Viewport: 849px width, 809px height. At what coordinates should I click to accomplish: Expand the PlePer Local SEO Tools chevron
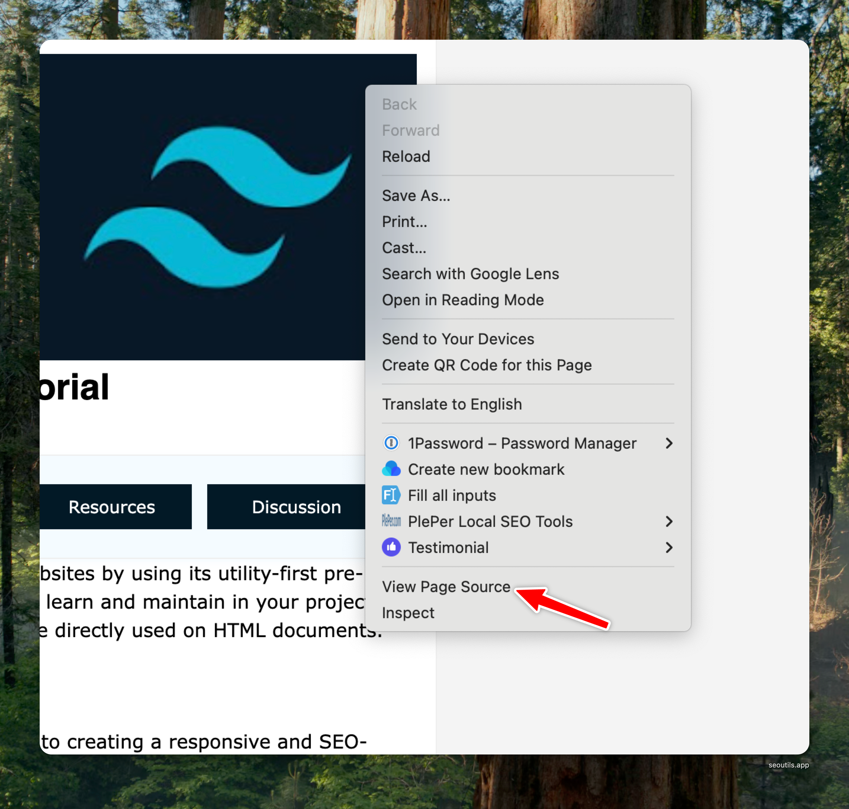click(668, 521)
